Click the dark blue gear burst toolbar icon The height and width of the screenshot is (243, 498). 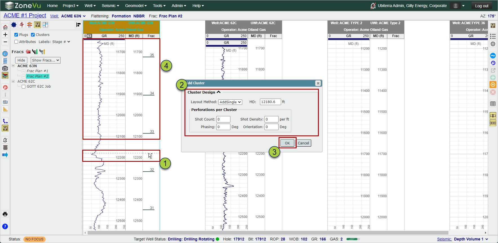pyautogui.click(x=14, y=25)
